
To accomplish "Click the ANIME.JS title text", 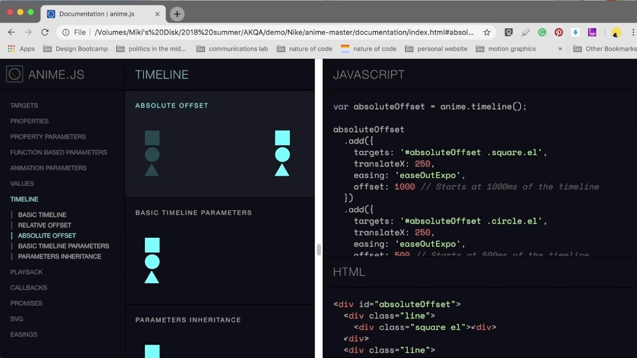I will click(x=56, y=75).
